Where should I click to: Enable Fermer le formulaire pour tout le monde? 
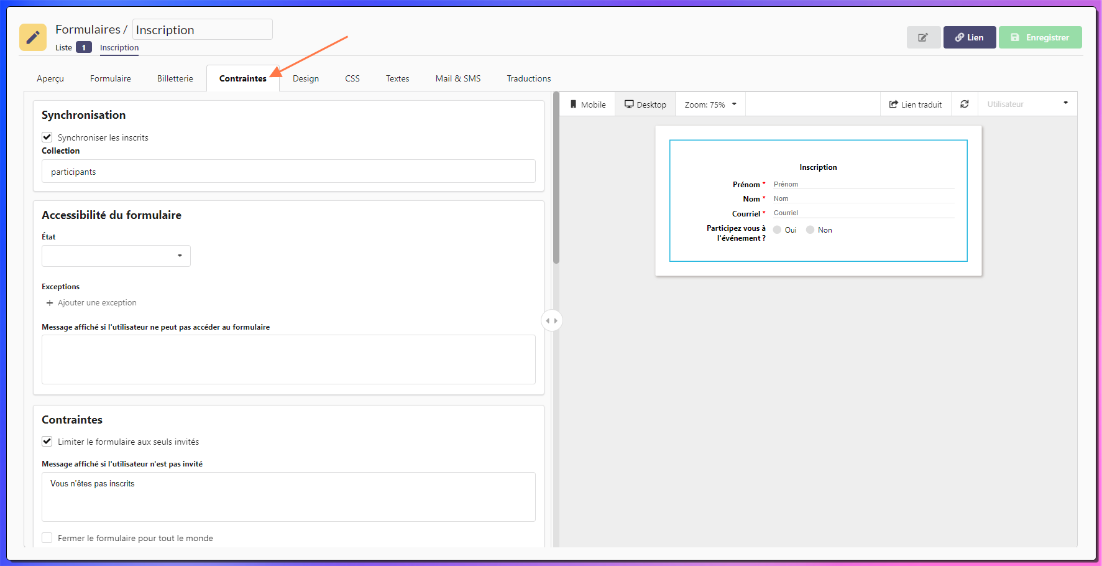click(47, 538)
